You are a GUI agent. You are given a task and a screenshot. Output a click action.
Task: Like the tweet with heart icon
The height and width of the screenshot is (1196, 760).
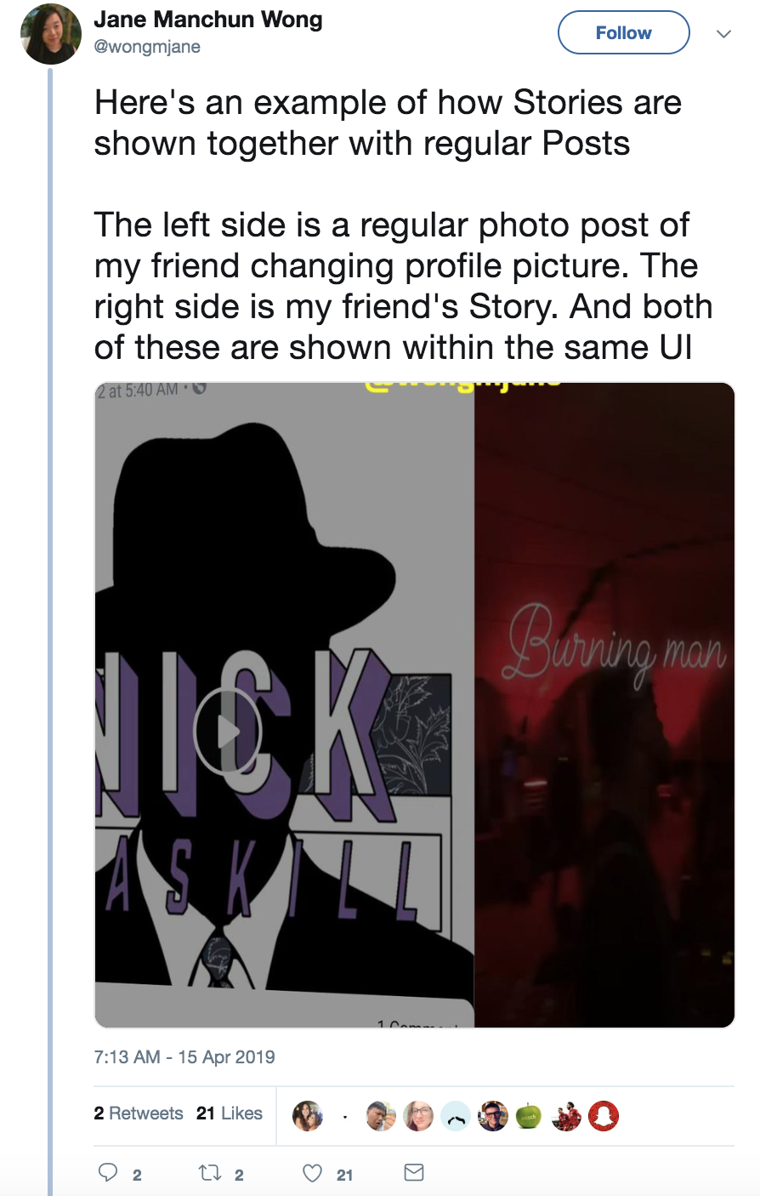point(313,1173)
